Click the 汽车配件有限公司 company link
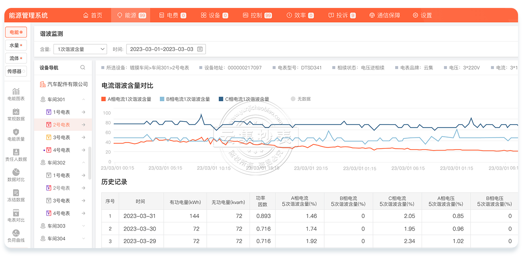Viewport: 522px width, 256px height. pos(67,84)
